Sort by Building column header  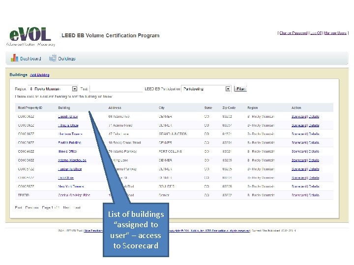[x=64, y=107]
